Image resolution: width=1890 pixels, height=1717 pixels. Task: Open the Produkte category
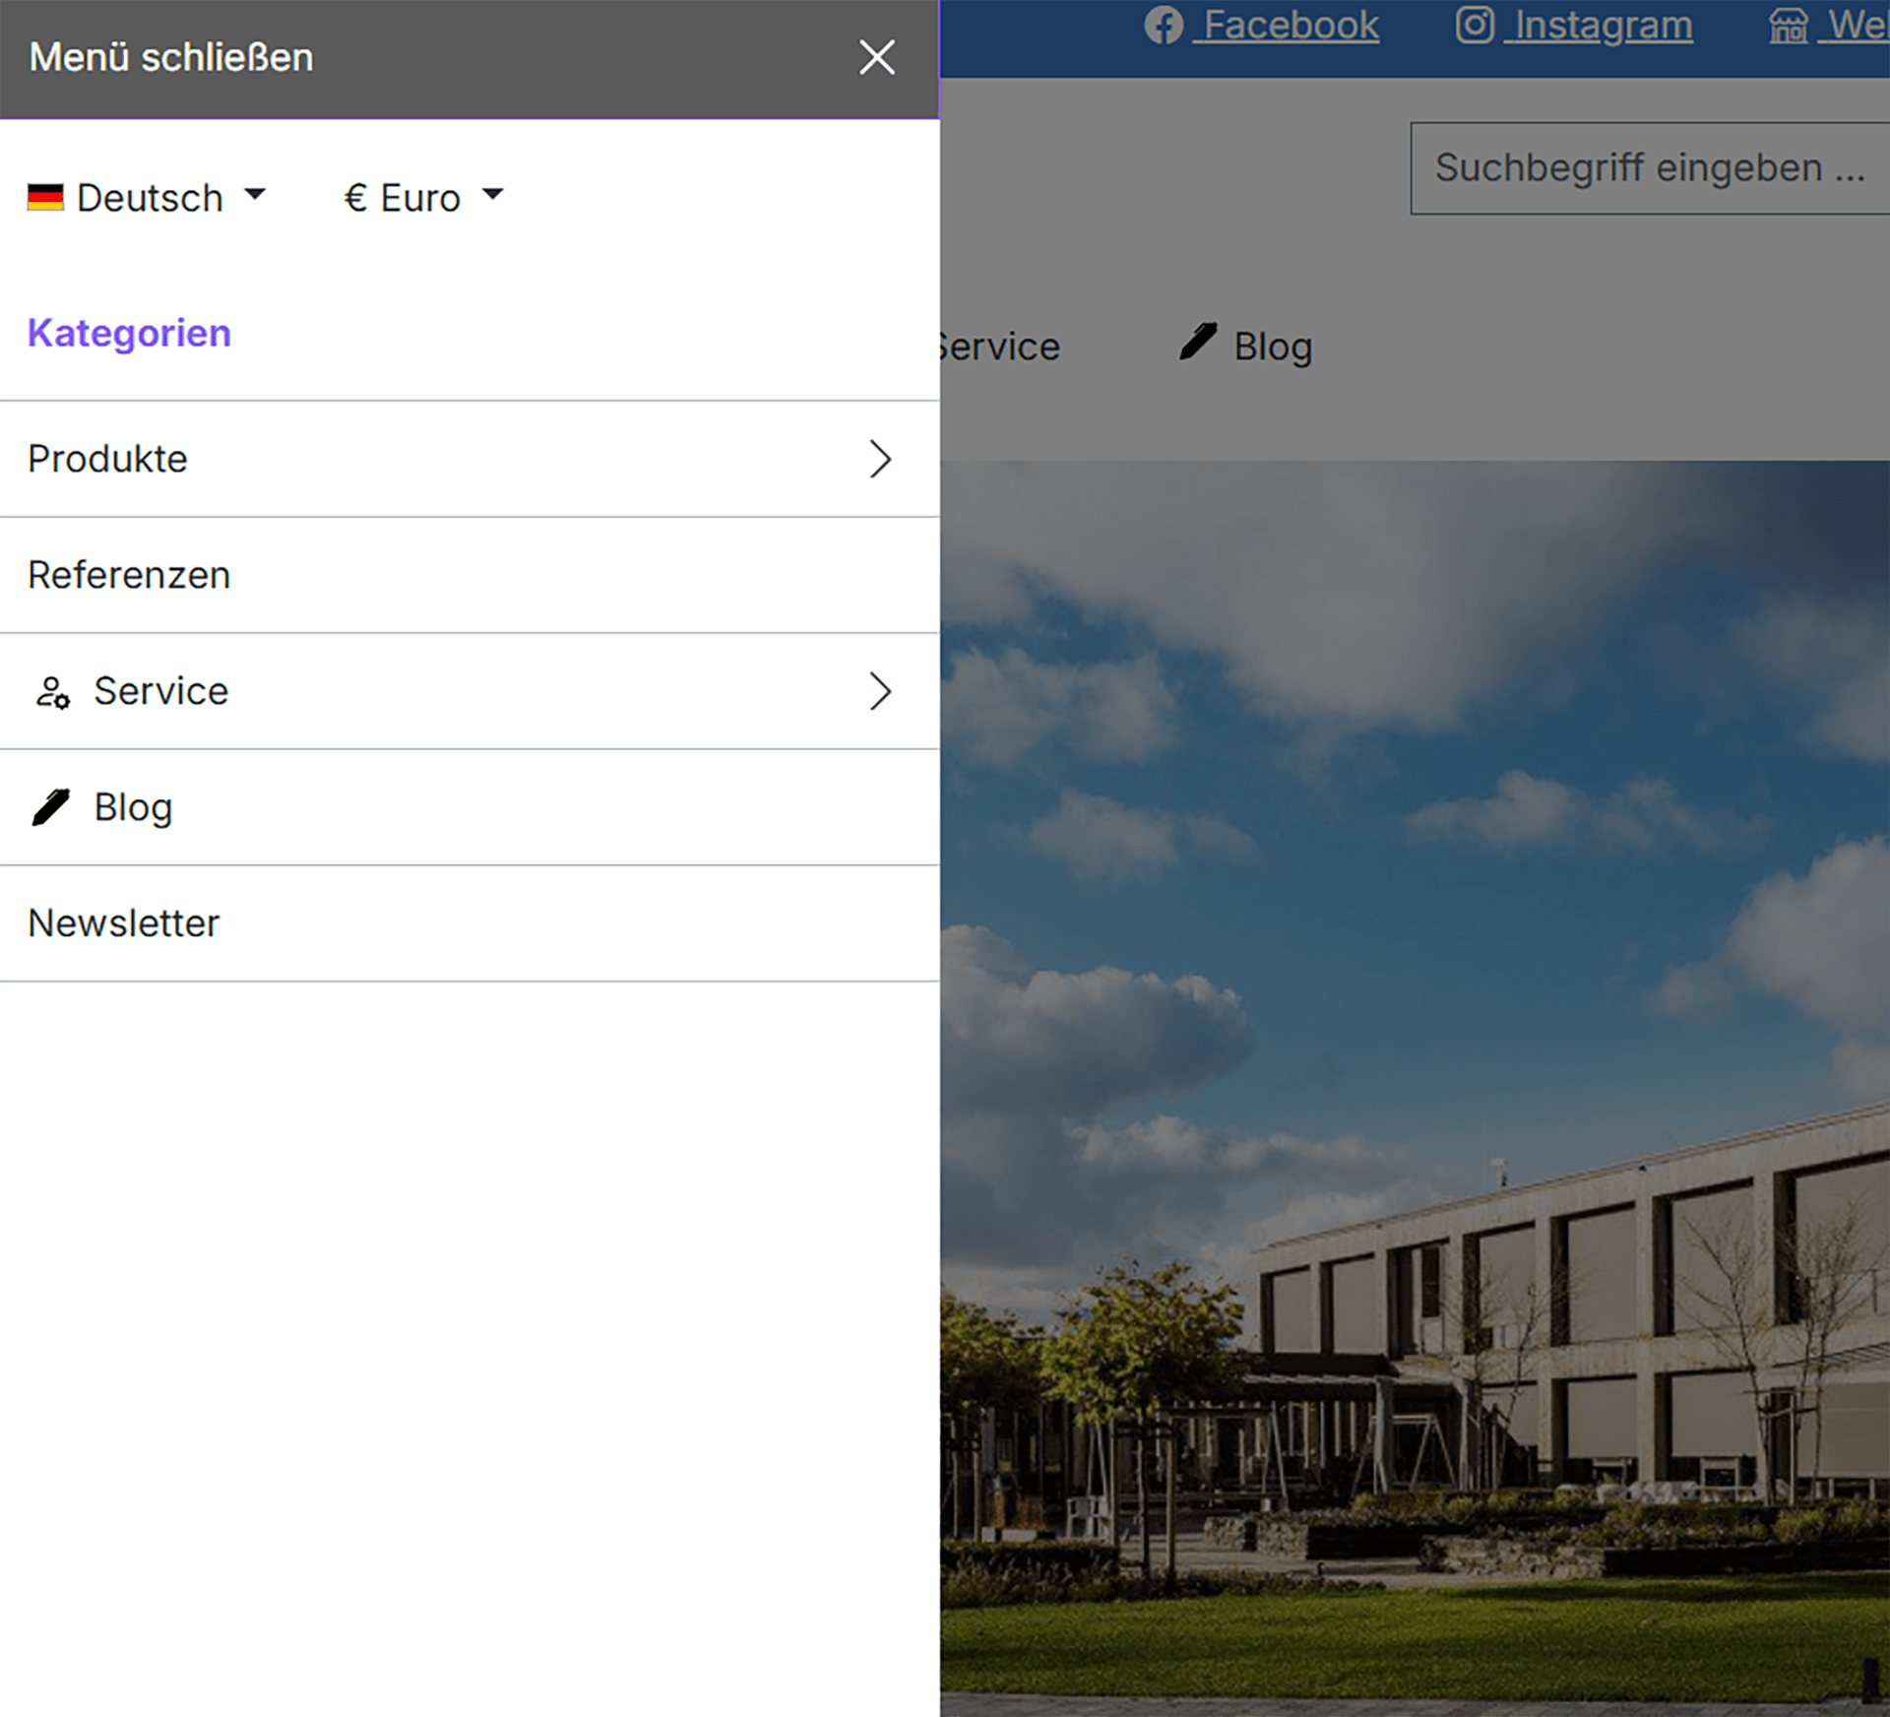[470, 459]
